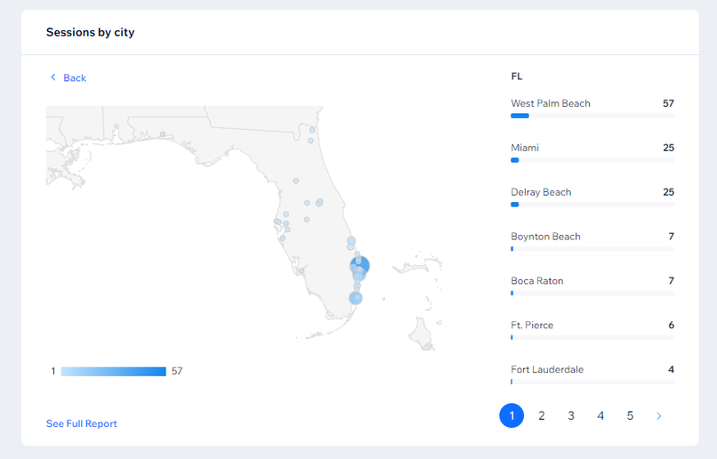This screenshot has height=459, width=717.
Task: Select the West Palm Beach row
Action: [592, 109]
